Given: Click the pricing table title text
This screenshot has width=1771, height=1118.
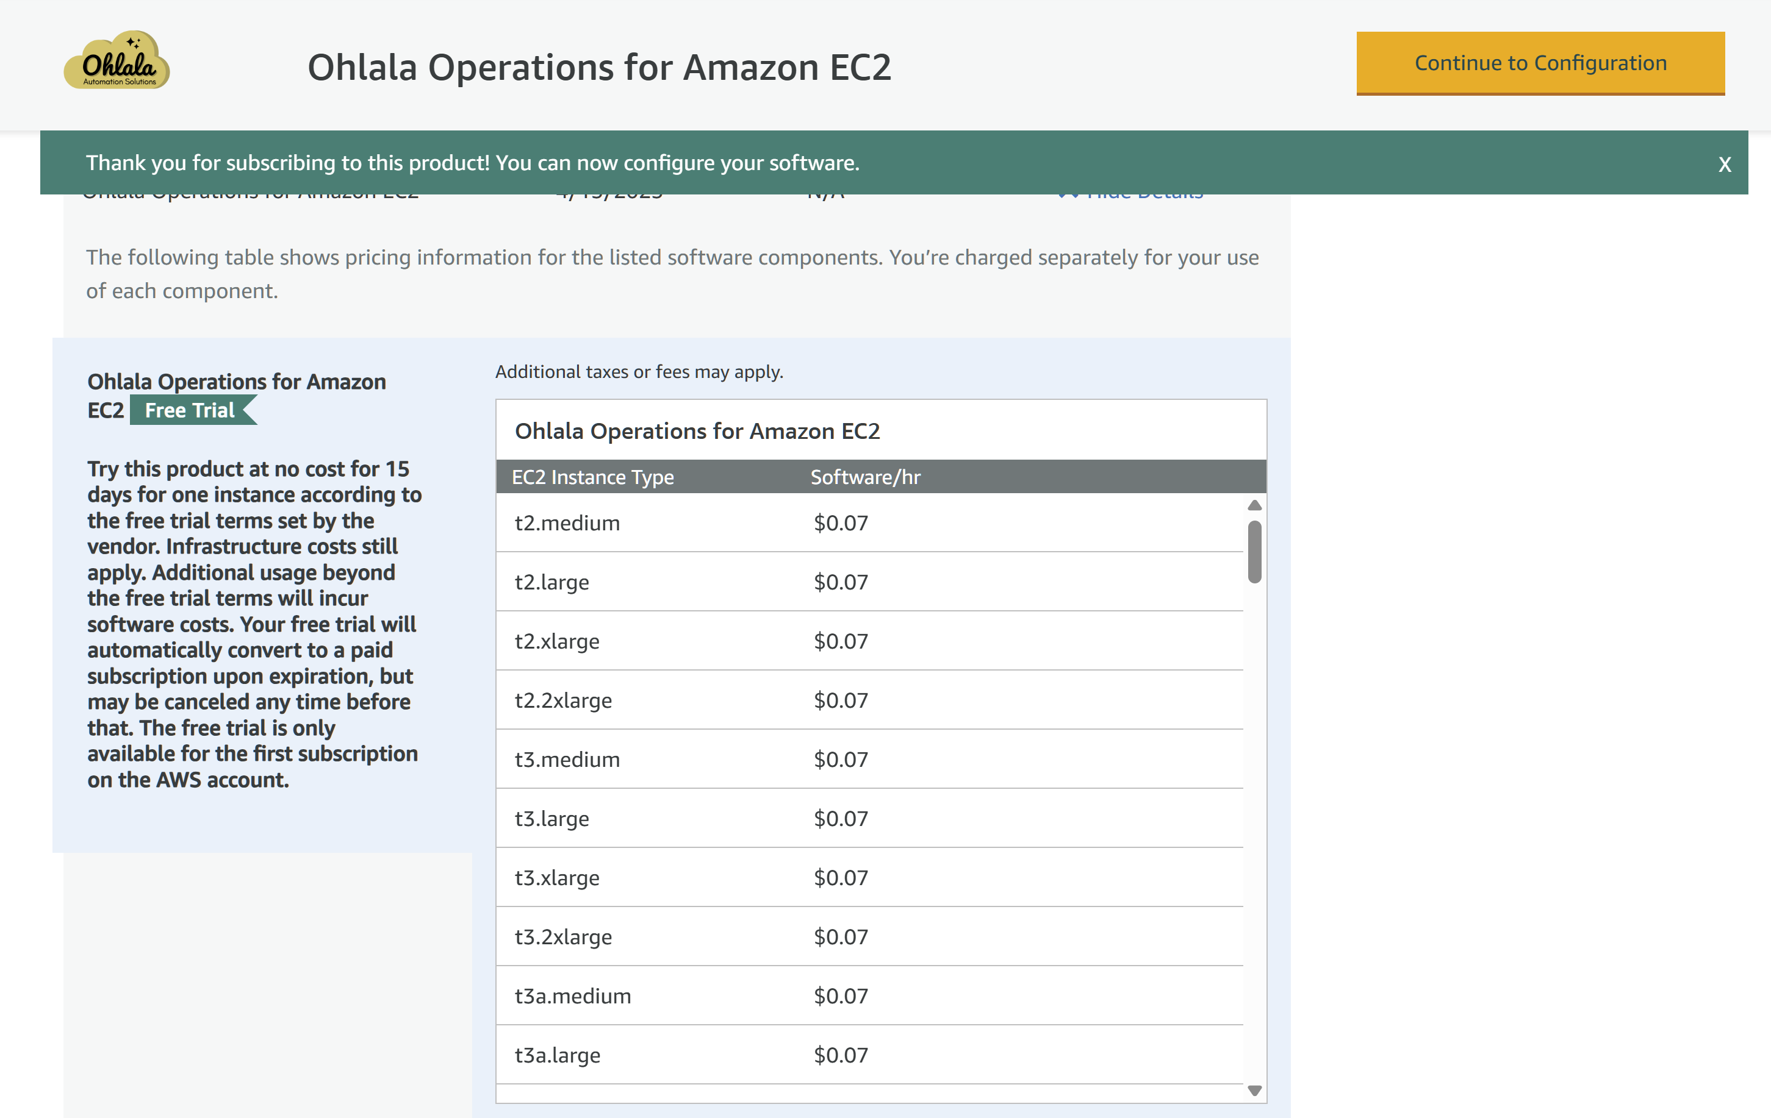Looking at the screenshot, I should click(697, 431).
